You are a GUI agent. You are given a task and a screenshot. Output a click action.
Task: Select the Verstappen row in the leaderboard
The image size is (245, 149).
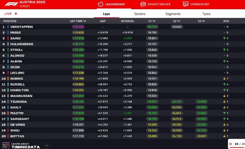click(22, 27)
